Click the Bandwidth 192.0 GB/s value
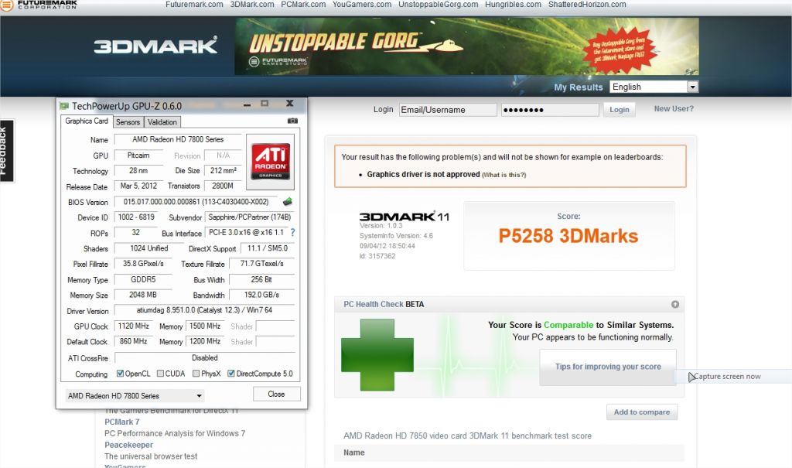This screenshot has height=468, width=792. pyautogui.click(x=261, y=295)
